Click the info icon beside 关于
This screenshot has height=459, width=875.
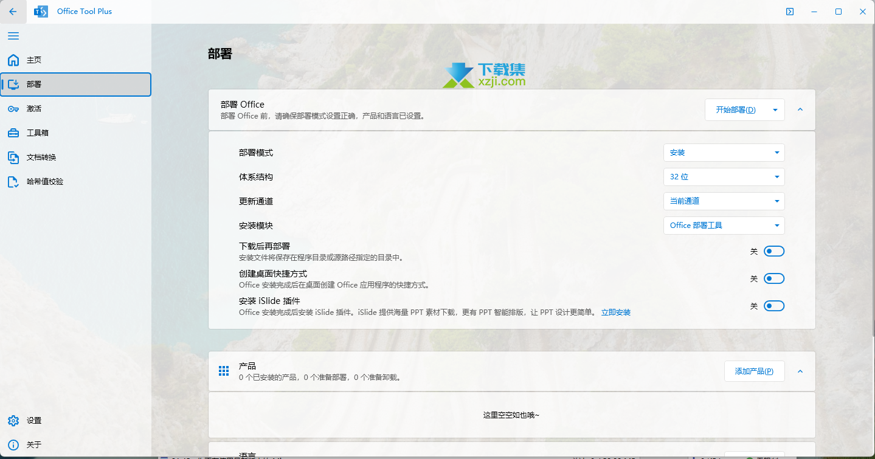click(x=13, y=445)
